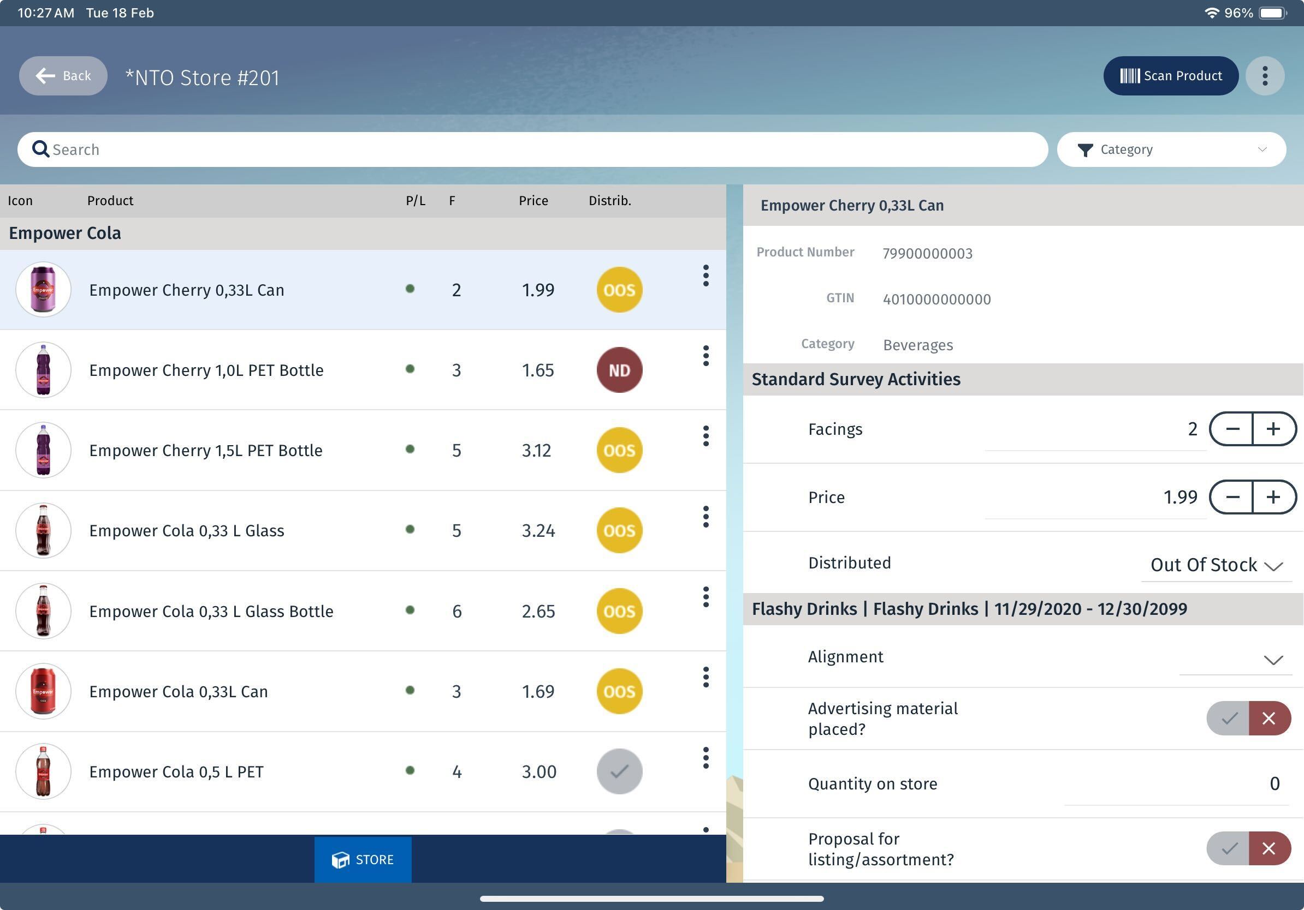Tap the *NTO Store #201 title
The width and height of the screenshot is (1304, 910).
(x=202, y=77)
